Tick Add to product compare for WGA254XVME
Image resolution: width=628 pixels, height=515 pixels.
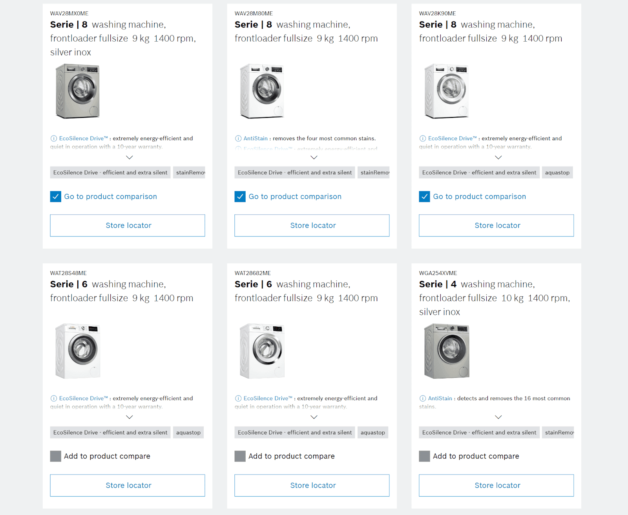(425, 456)
